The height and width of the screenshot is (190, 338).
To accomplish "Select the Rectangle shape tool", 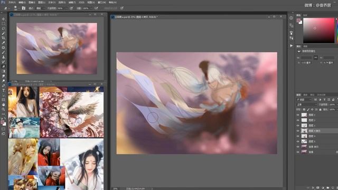I will 3,100.
